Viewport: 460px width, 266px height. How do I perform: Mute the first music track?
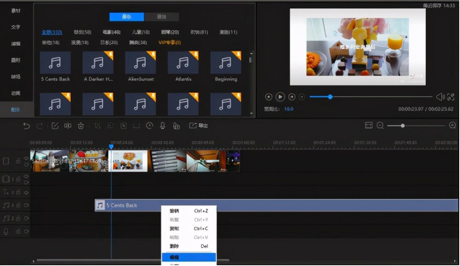[x=26, y=205]
